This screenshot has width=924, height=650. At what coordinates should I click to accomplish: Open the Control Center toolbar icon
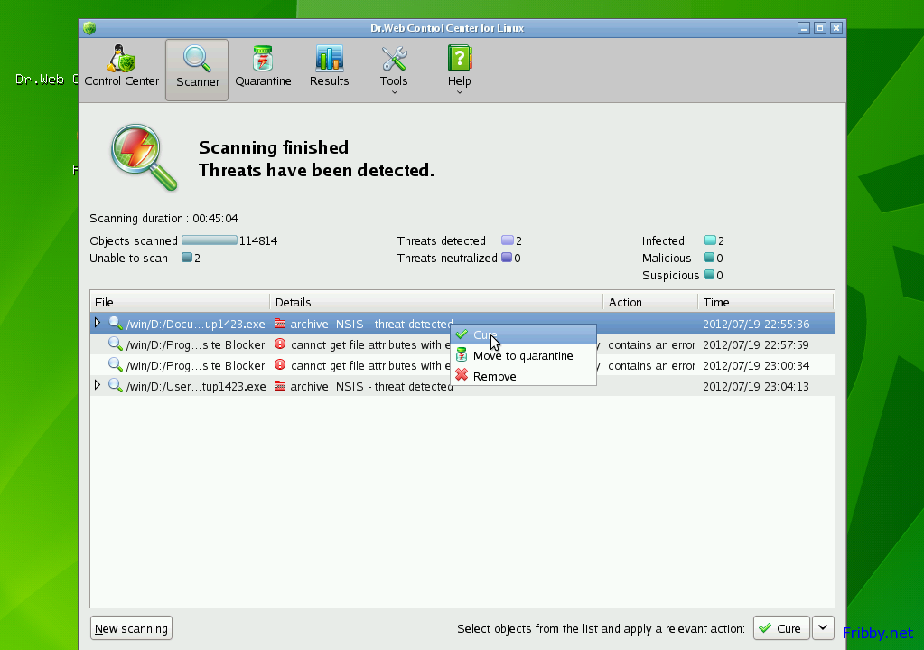121,60
